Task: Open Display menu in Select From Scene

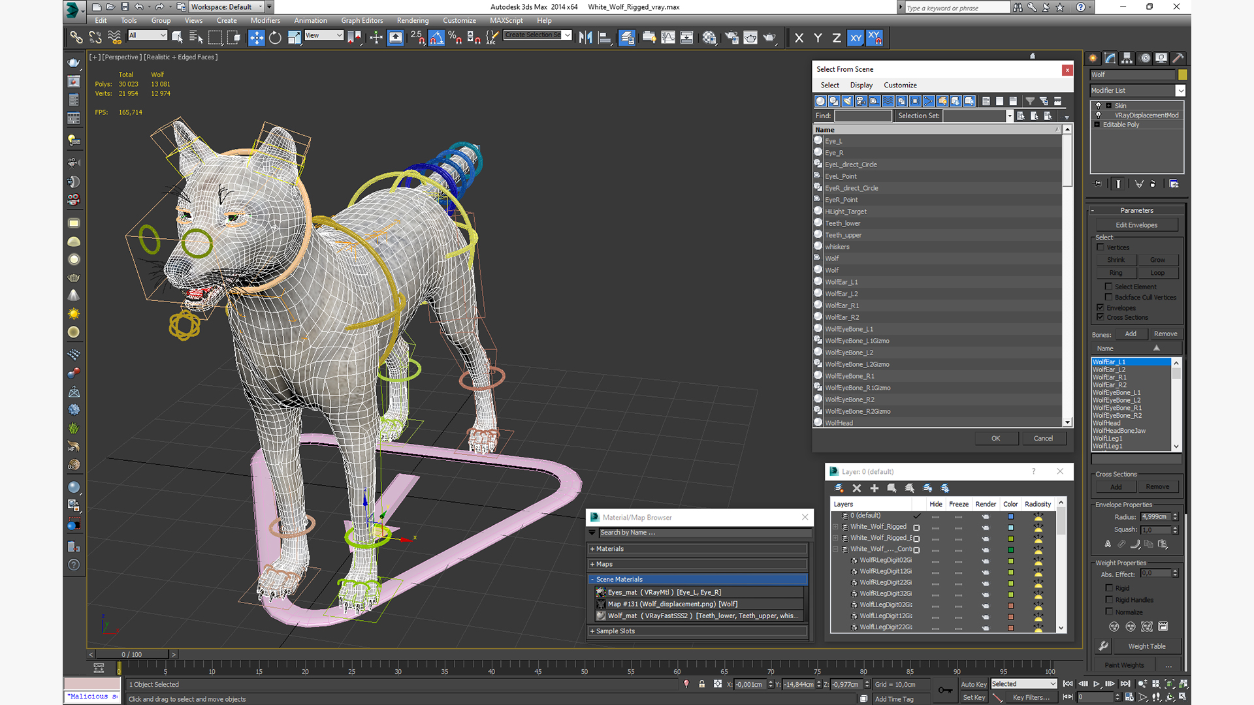Action: [x=861, y=85]
